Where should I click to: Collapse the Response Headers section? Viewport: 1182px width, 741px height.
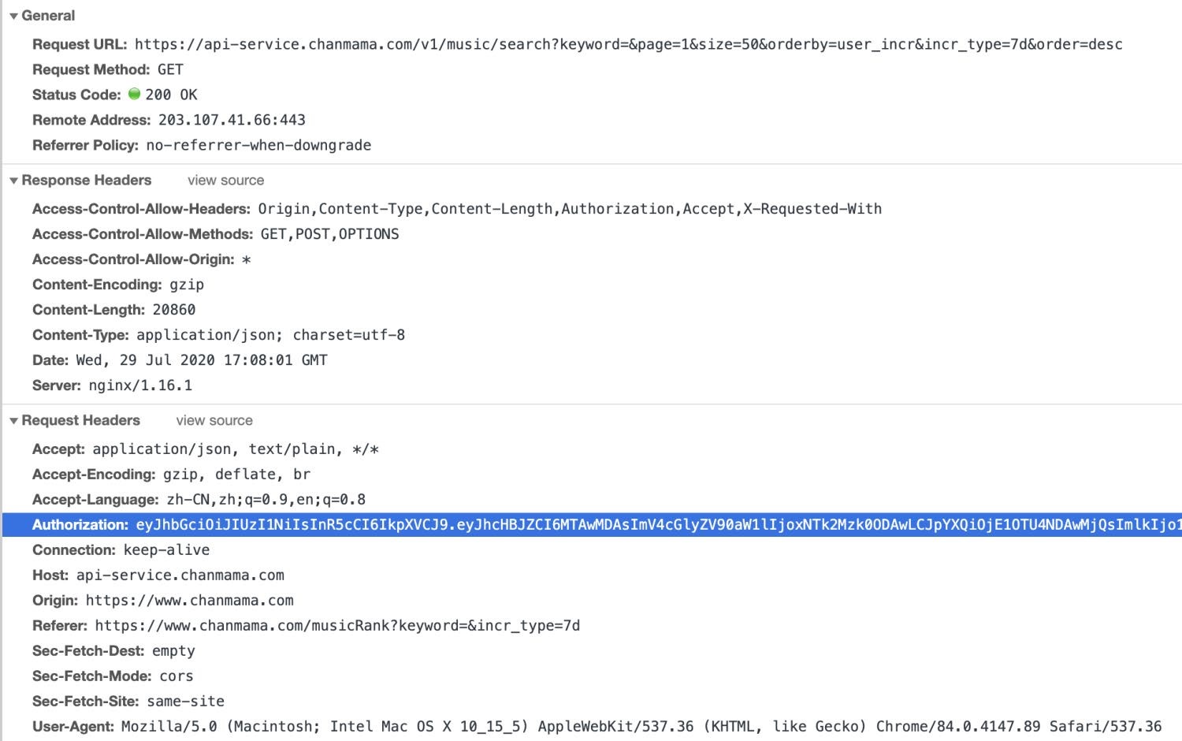[13, 181]
